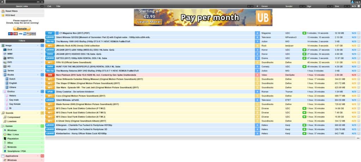Viewport: 361px width, 162px height.
Task: Collapse the Sounds filter group
Action: coord(42,113)
